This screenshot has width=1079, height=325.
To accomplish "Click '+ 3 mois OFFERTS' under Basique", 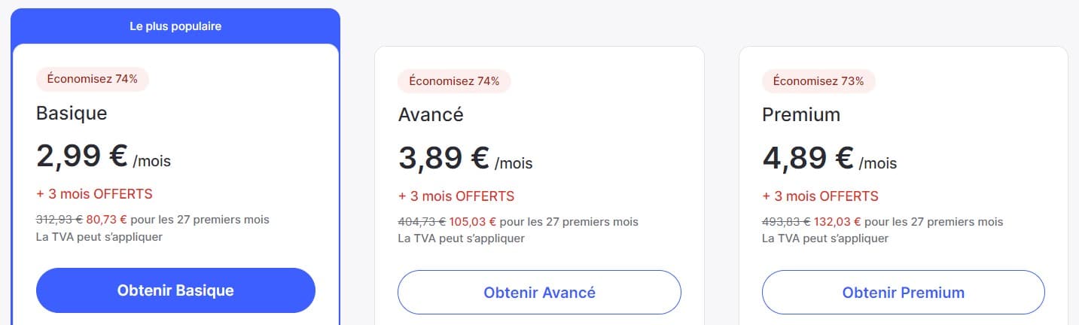I will click(x=94, y=194).
